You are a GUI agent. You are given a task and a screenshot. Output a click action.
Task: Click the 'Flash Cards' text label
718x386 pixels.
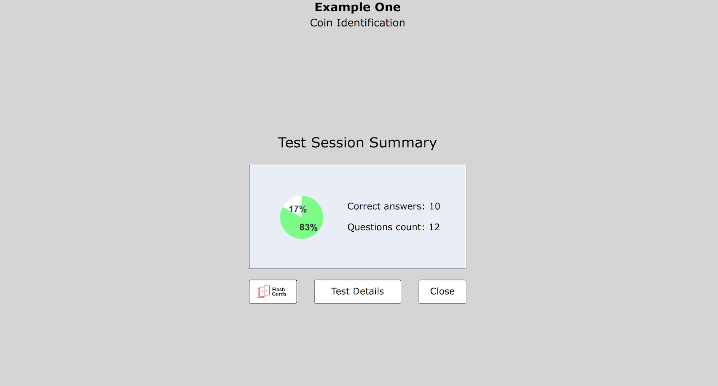279,292
